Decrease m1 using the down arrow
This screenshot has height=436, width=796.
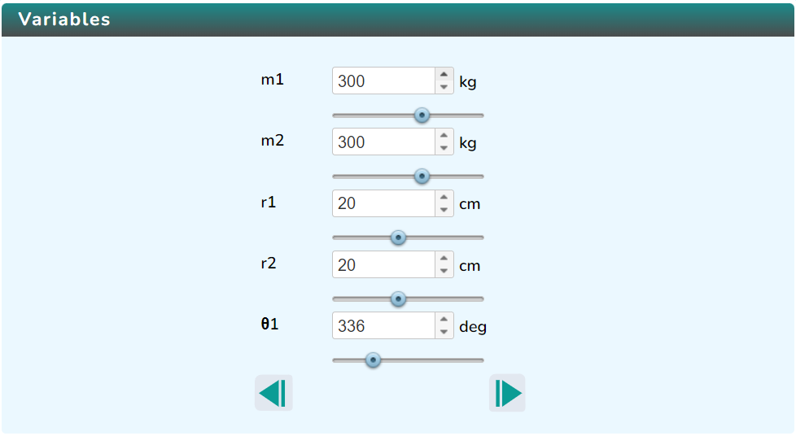coord(444,87)
